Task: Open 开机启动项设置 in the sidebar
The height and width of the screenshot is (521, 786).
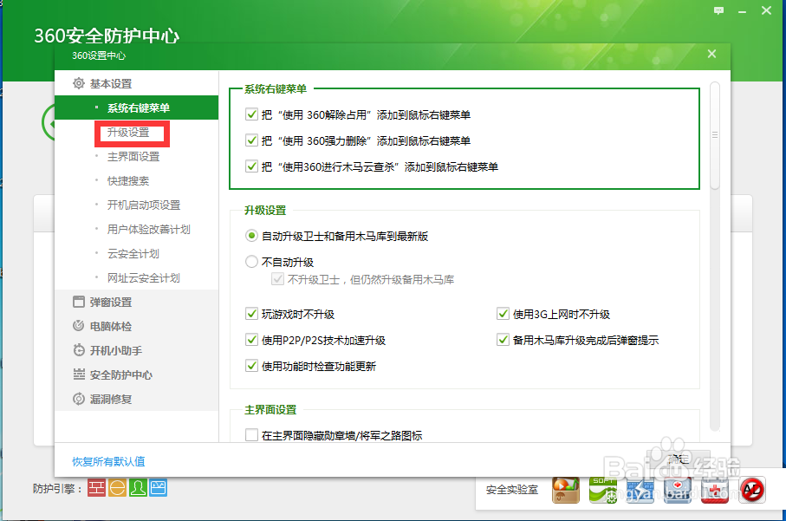Action: point(144,205)
